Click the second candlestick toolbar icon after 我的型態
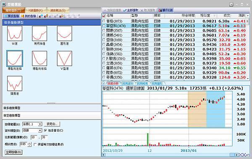Viewport: 252px width, 159px height. pyautogui.click(x=46, y=16)
